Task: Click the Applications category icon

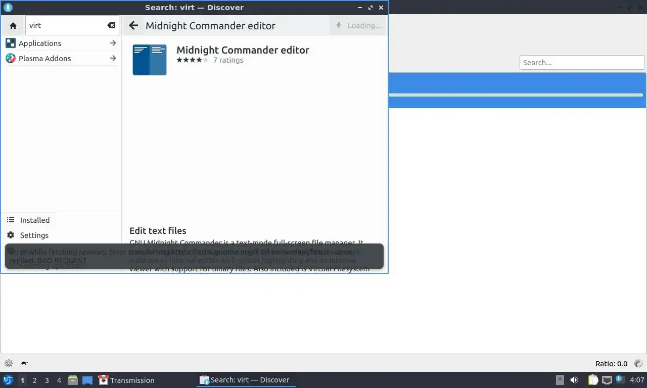Action: point(10,43)
